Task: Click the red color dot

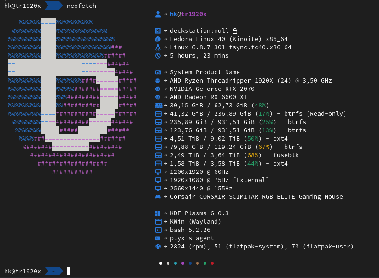Action: [x=212, y=263]
